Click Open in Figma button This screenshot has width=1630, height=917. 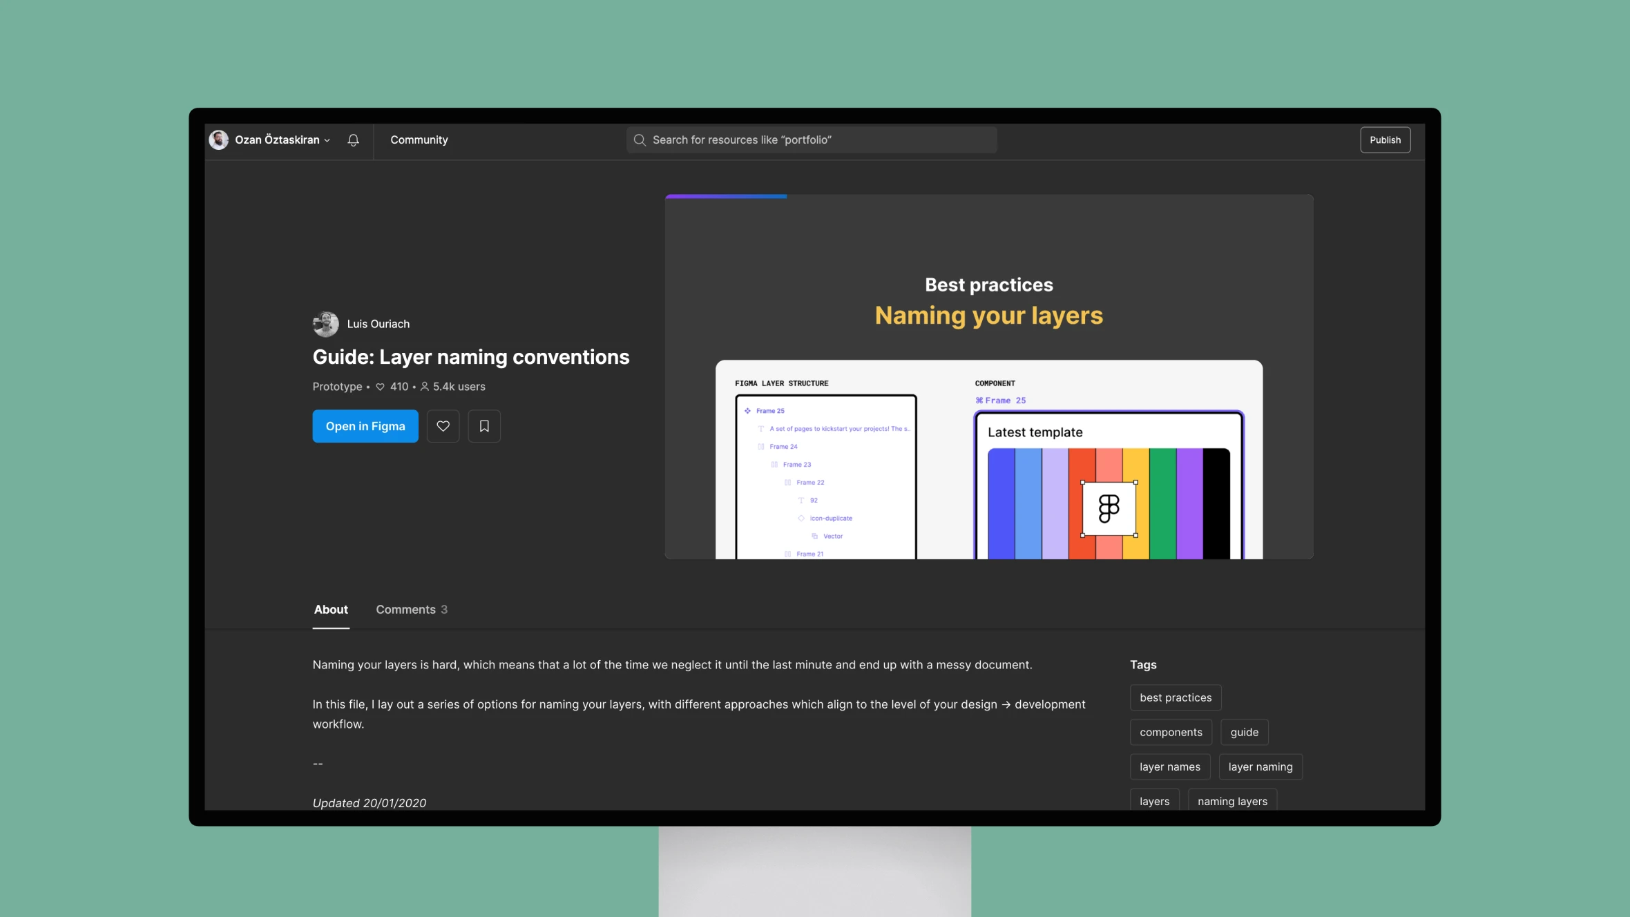365,425
